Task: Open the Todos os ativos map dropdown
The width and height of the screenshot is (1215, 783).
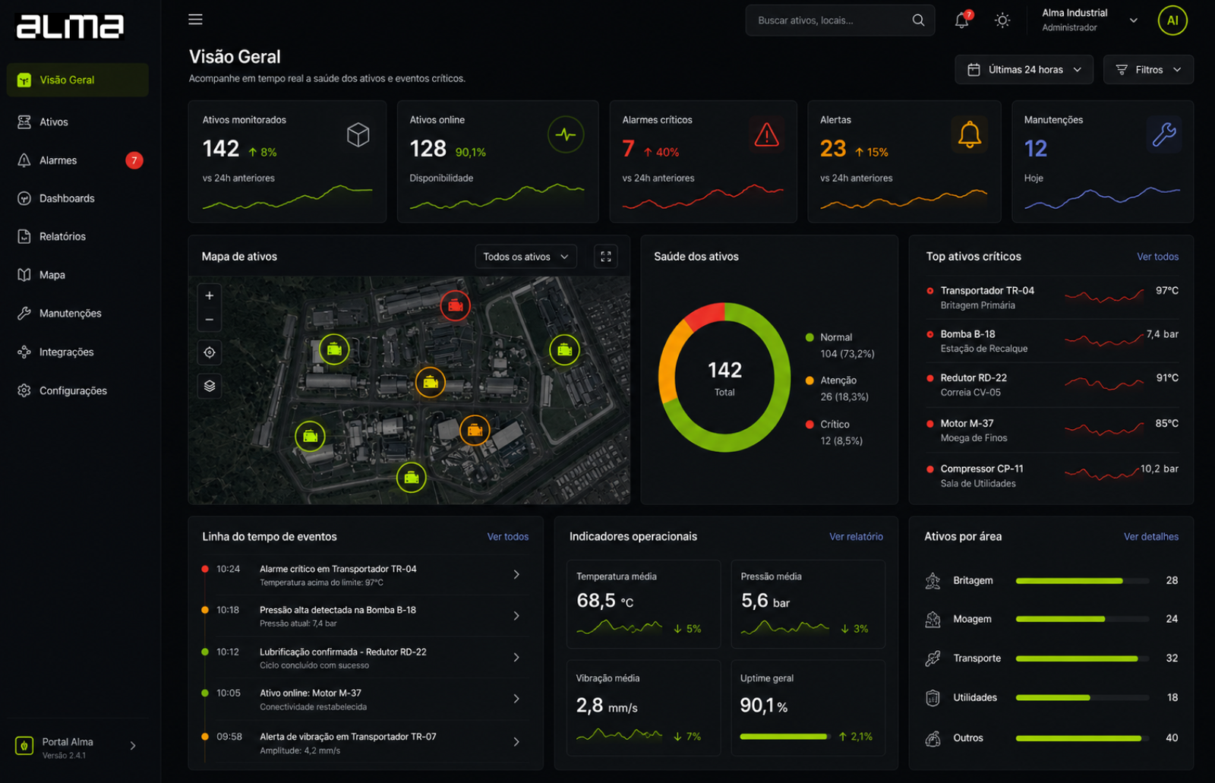Action: [525, 257]
